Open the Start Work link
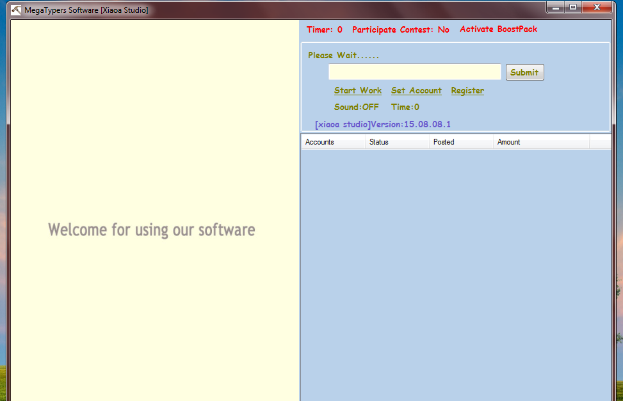Screen dimensions: 623x401 pyautogui.click(x=357, y=91)
